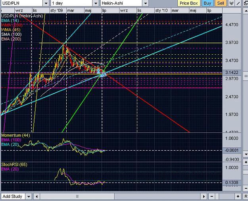Screen dimensions: 248x201
Task: Click the time scroll left arrow
Action: click(37, 197)
